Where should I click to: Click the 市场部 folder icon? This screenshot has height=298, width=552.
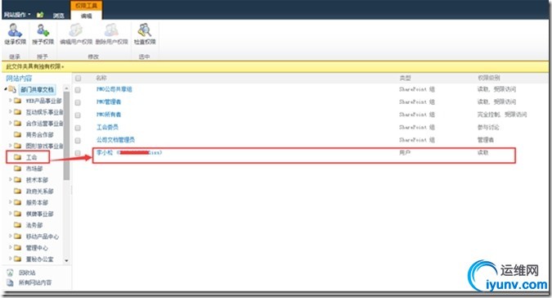pos(18,169)
